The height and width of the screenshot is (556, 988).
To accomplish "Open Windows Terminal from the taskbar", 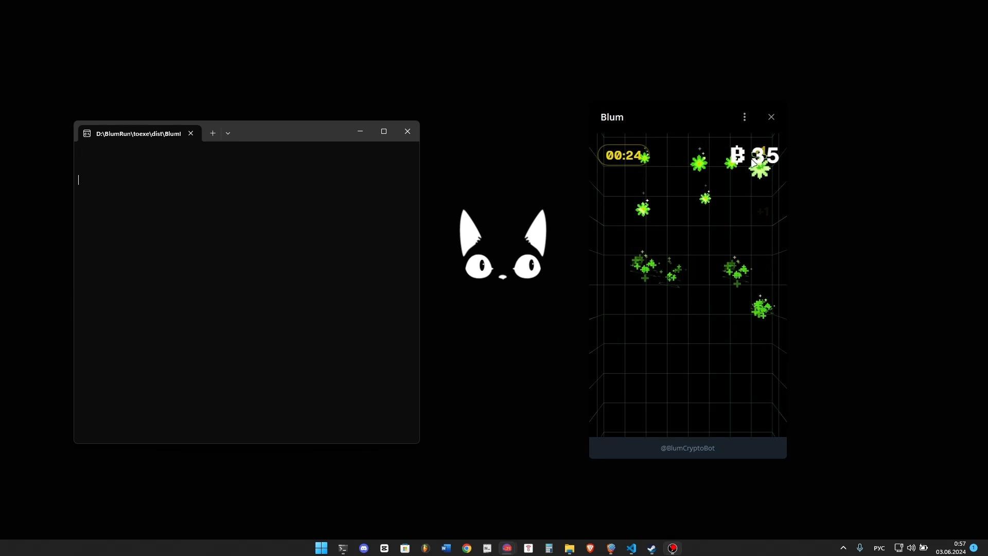I will (343, 548).
